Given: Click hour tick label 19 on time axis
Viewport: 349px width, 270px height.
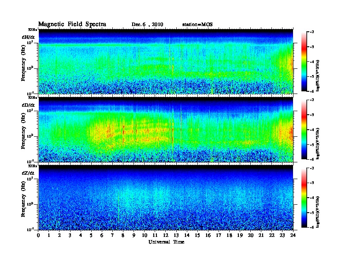Looking at the screenshot, I should (x=240, y=236).
